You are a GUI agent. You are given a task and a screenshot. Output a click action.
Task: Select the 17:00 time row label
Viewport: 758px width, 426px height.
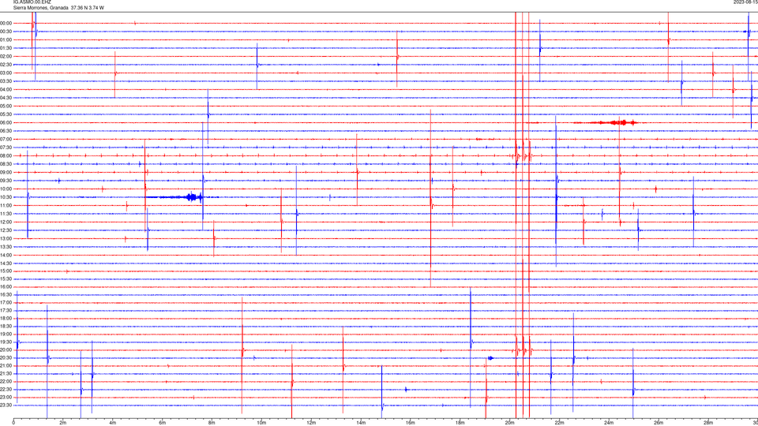coord(6,302)
